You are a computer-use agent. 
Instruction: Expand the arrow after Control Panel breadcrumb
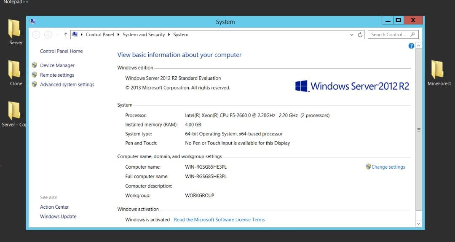pos(118,35)
